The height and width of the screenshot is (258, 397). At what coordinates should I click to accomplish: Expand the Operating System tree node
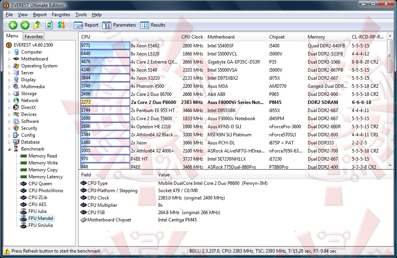(9, 66)
